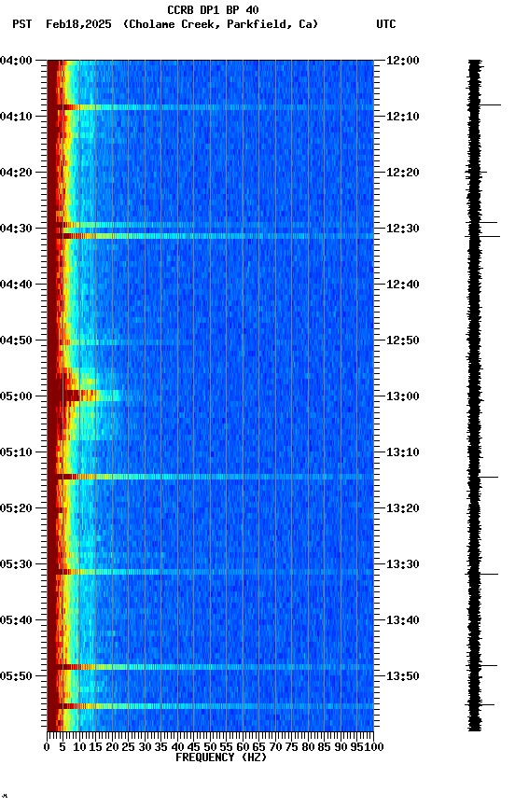This screenshot has height=806, width=515.
Task: Click the '100' frequency axis label
Action: pos(374,747)
